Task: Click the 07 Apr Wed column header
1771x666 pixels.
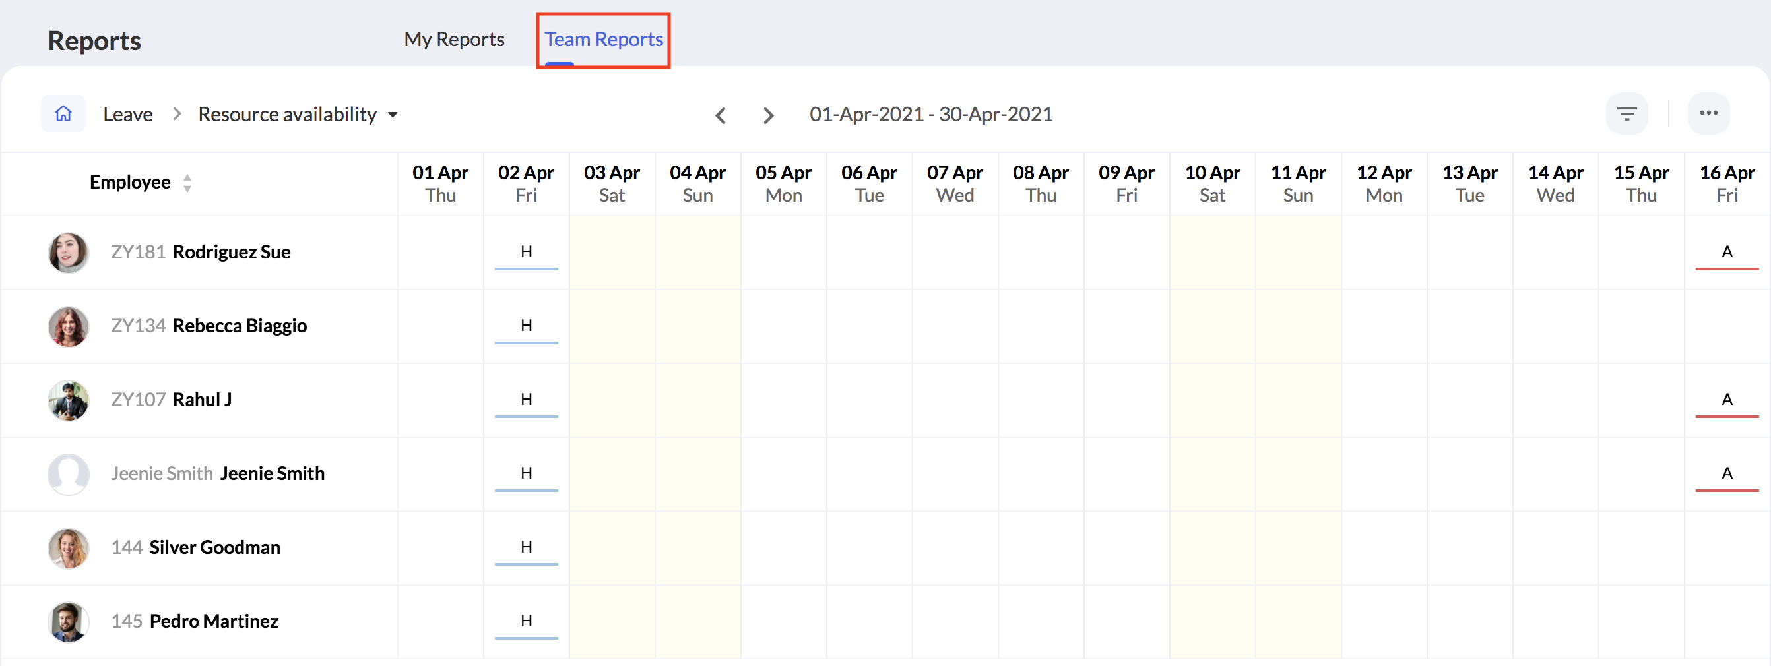Action: [x=955, y=183]
